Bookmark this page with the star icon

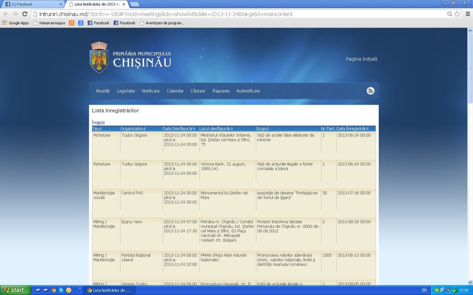click(x=457, y=14)
